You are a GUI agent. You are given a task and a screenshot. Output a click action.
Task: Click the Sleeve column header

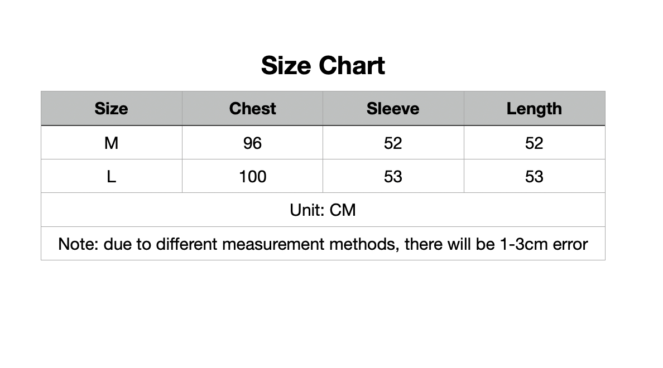click(393, 109)
